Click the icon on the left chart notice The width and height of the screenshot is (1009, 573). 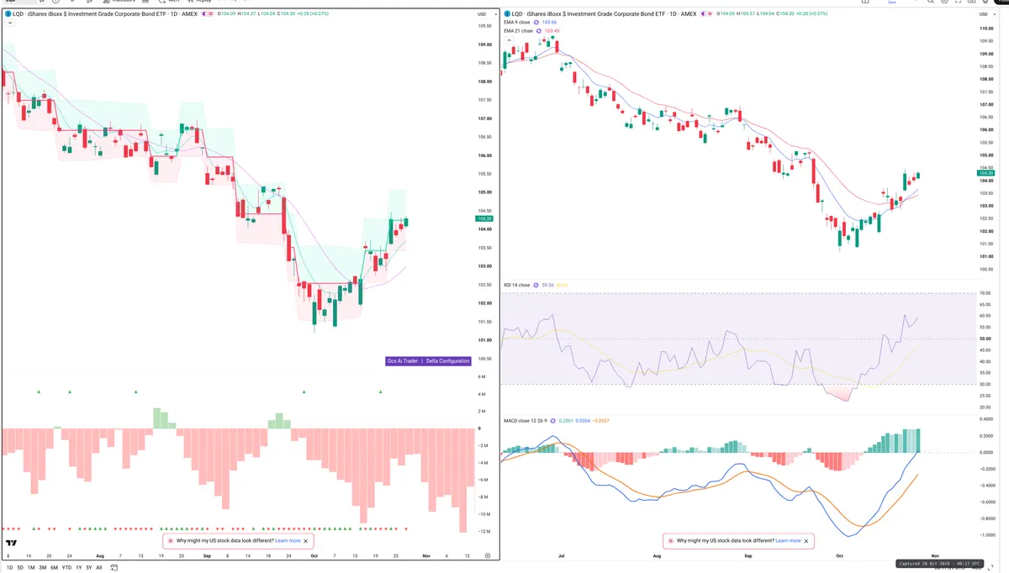coord(171,541)
